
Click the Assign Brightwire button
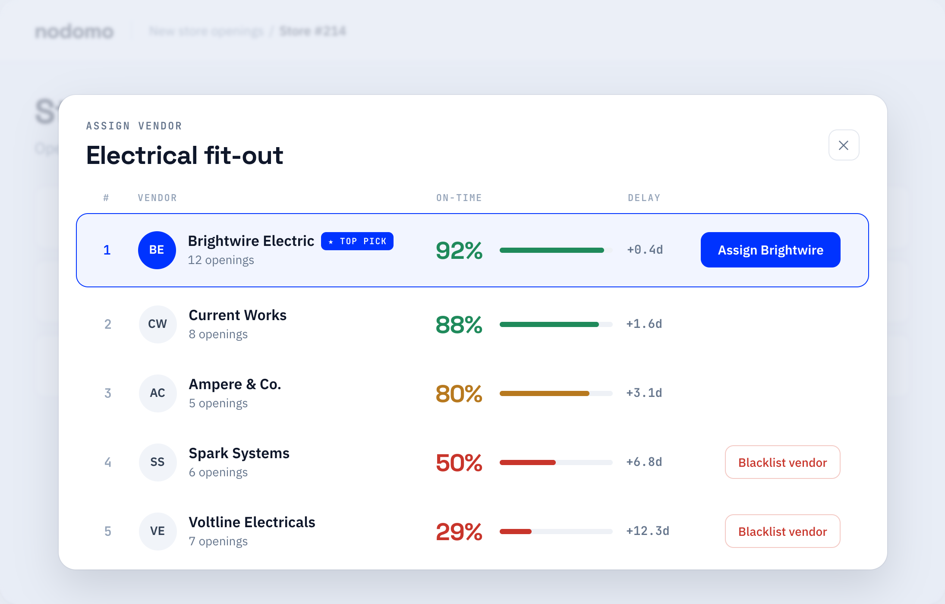pyautogui.click(x=770, y=250)
